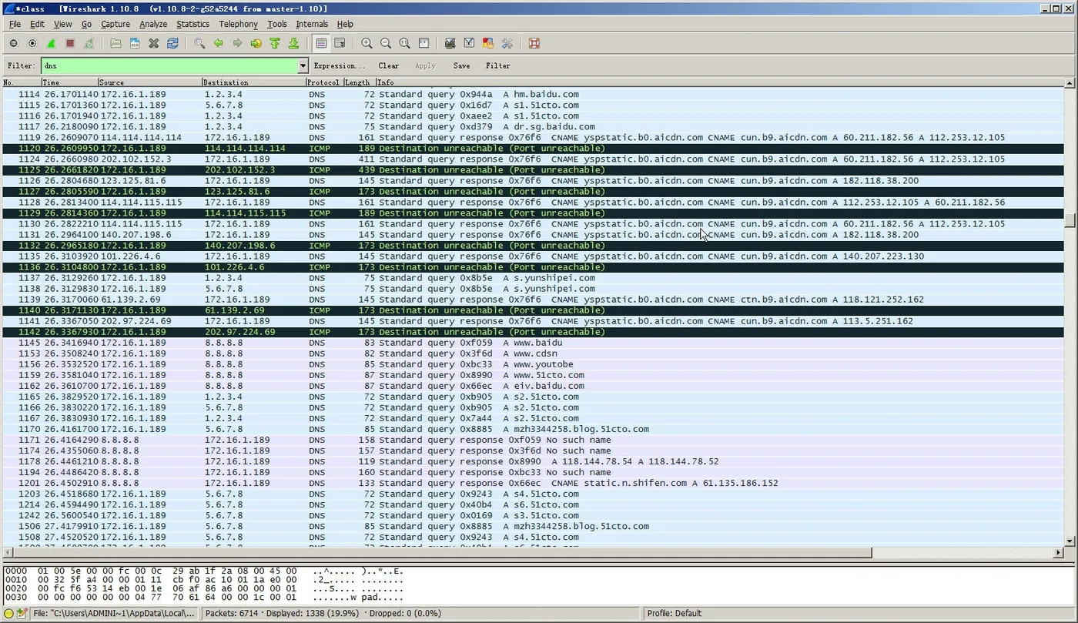Open the Telephony menu
1078x623 pixels.
coord(238,24)
